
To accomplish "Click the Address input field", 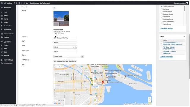I will 65,38.
